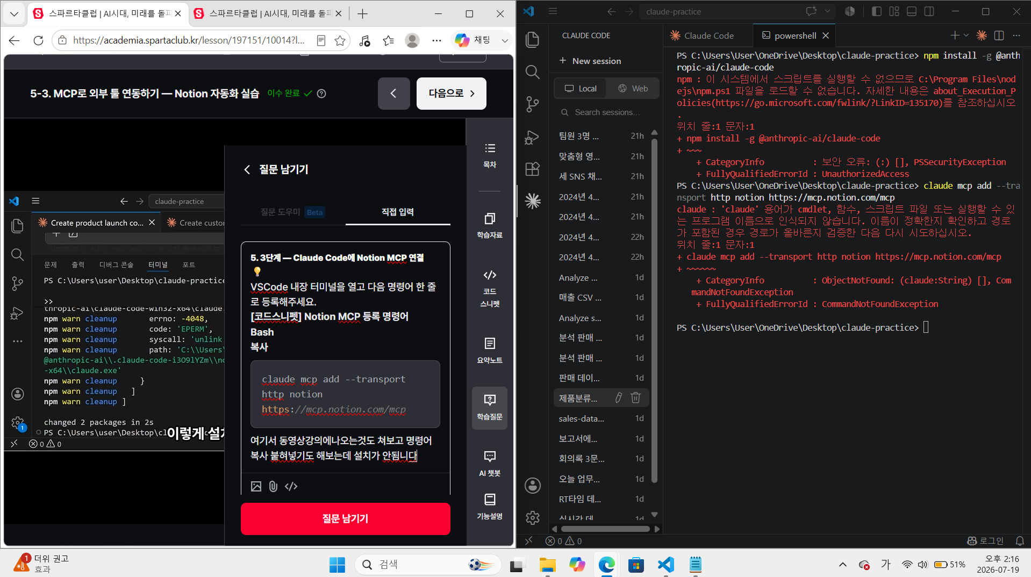Select first 스파르타클럽 browser tab
The image size is (1031, 577).
(x=109, y=14)
